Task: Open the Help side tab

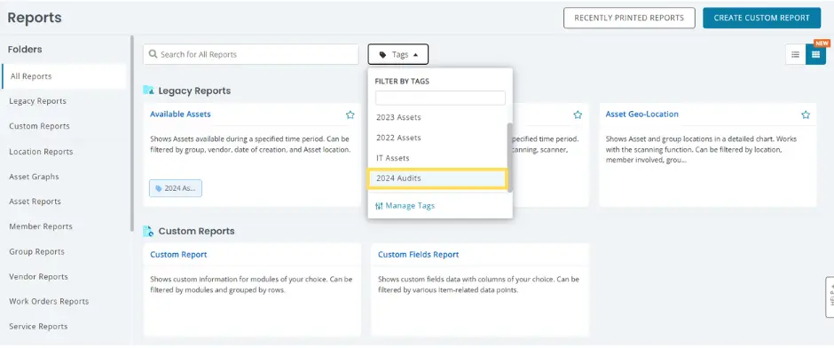Action: [830, 298]
